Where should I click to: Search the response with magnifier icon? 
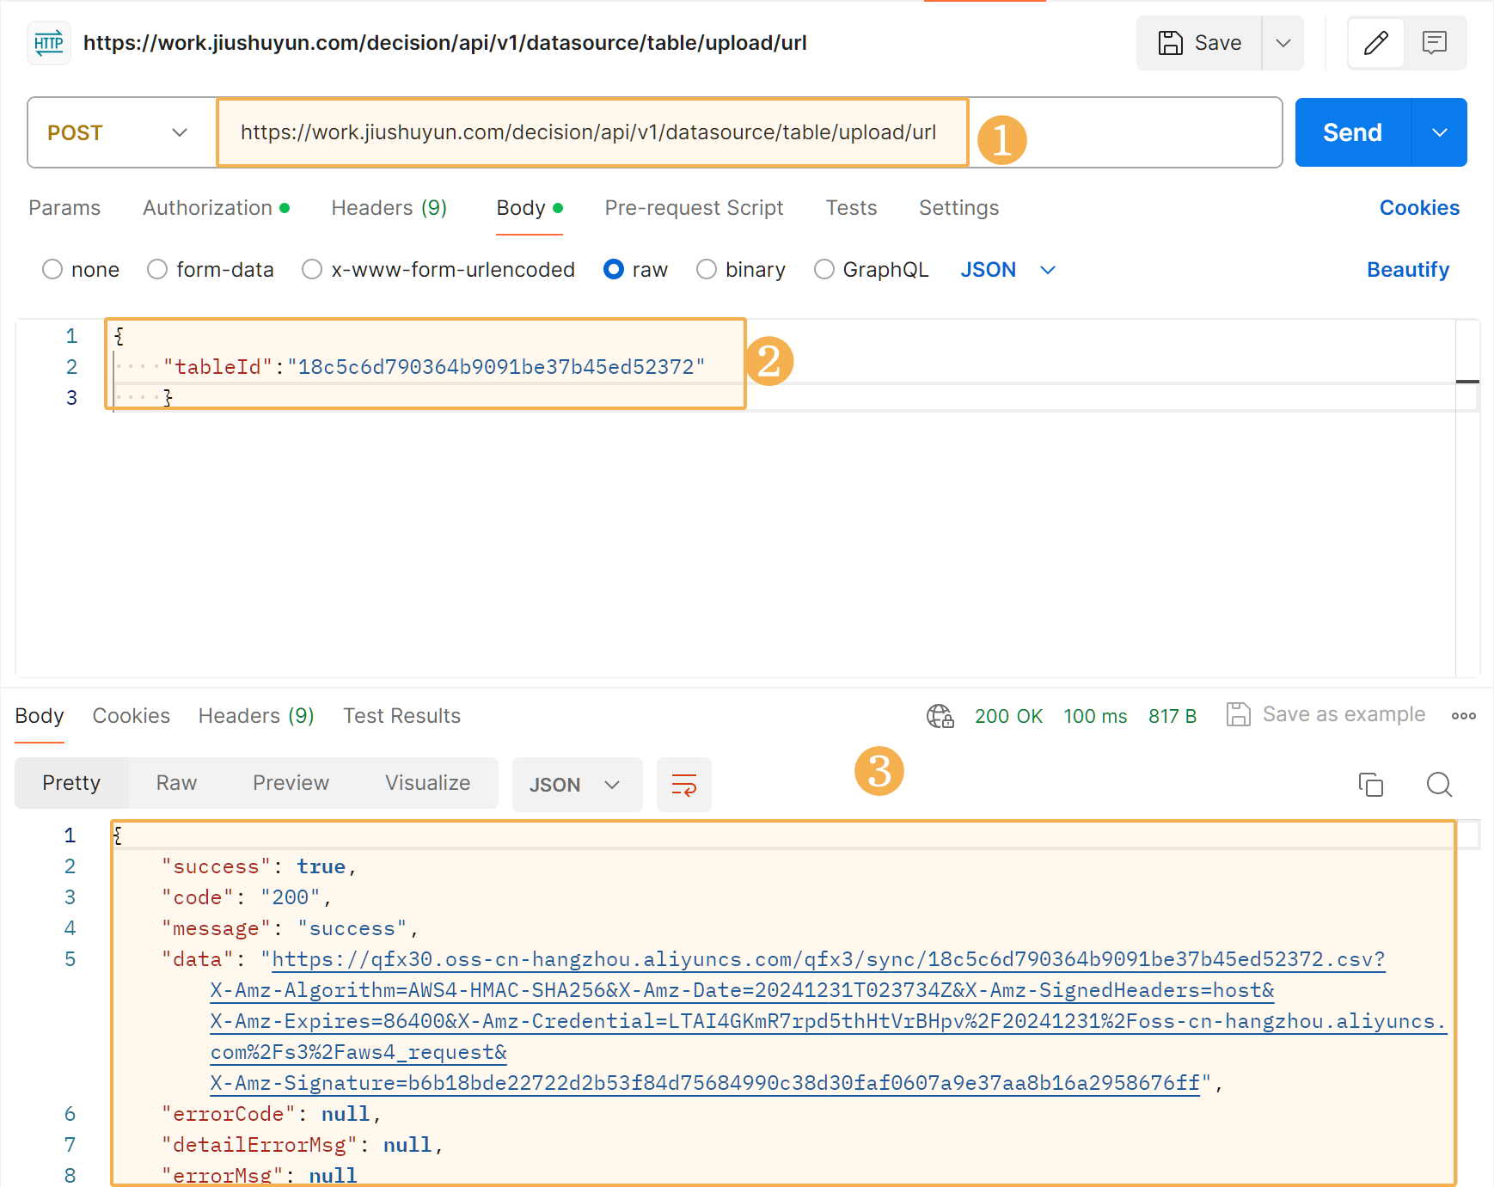point(1439,785)
